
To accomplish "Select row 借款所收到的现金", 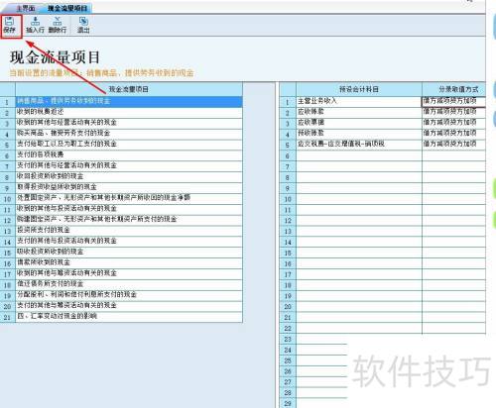I will pyautogui.click(x=129, y=262).
